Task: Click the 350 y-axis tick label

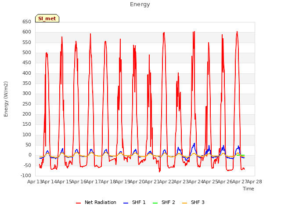Action: pyautogui.click(x=27, y=84)
